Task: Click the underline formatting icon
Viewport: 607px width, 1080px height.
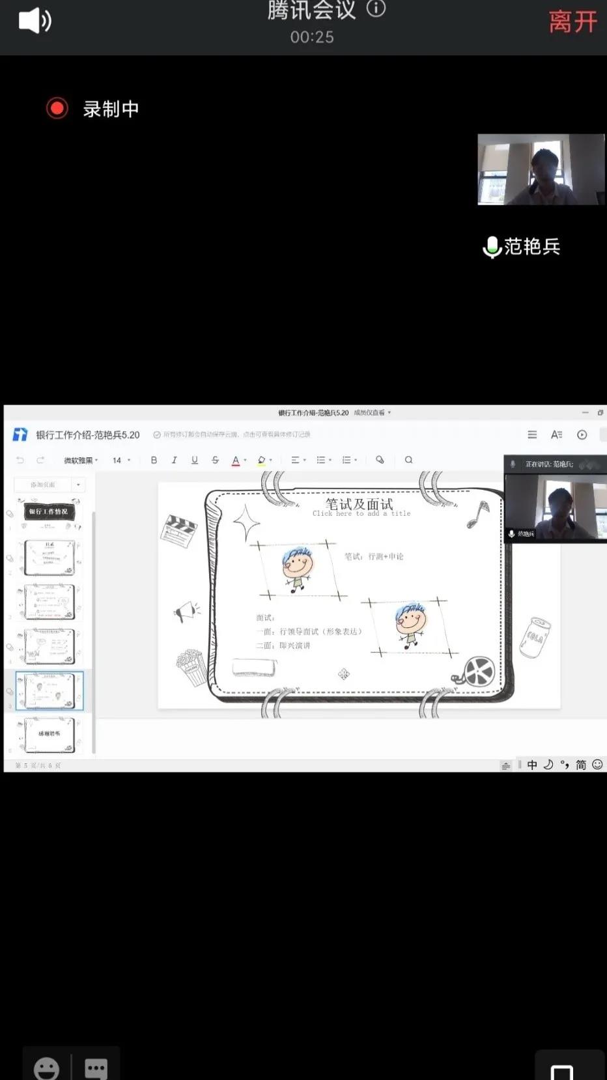Action: pyautogui.click(x=194, y=460)
